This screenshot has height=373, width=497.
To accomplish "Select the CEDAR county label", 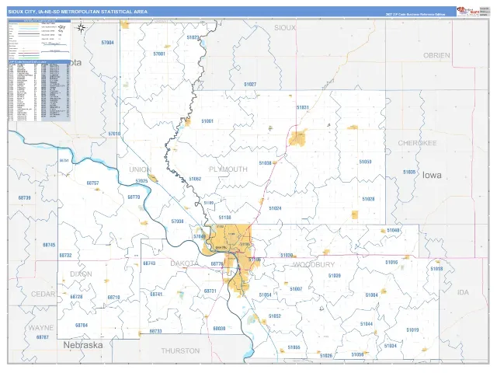I will 43,294.
